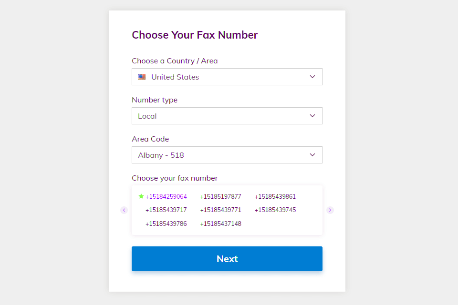Open the Number type dropdown showing Local

(x=227, y=116)
